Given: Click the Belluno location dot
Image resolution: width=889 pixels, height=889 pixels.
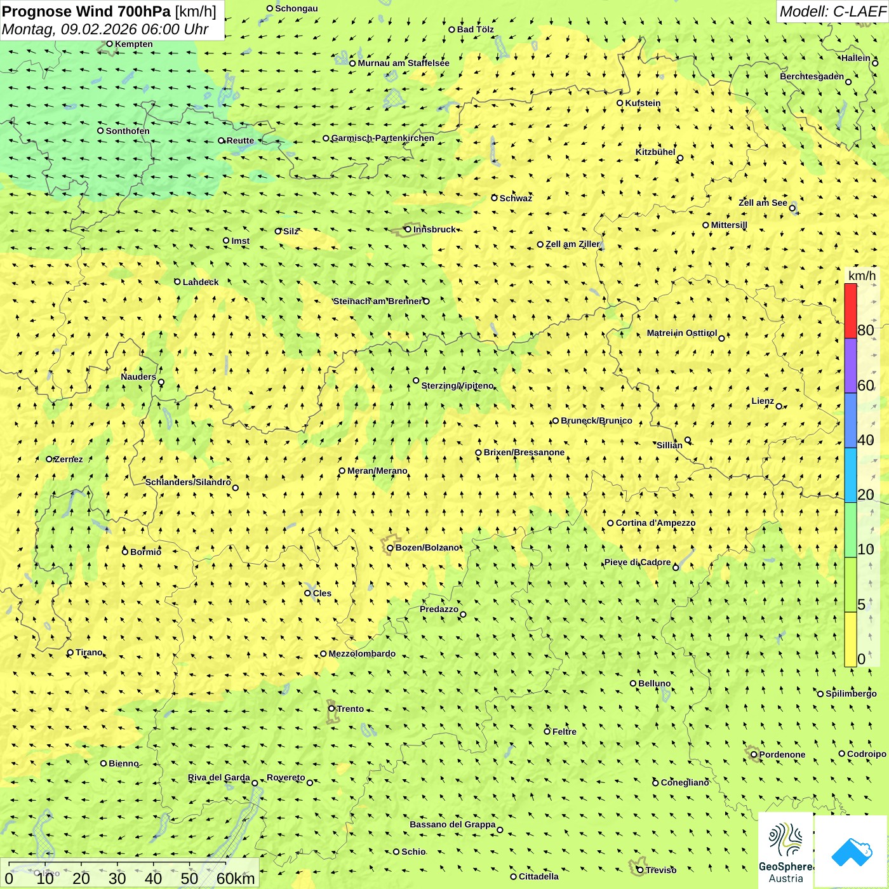Looking at the screenshot, I should [x=632, y=683].
